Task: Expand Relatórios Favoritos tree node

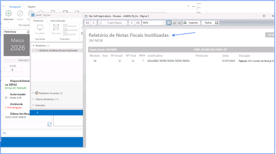Action: 34,93
